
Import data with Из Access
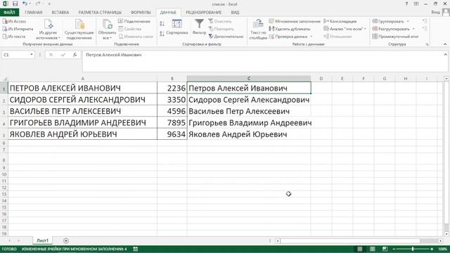[x=14, y=21]
